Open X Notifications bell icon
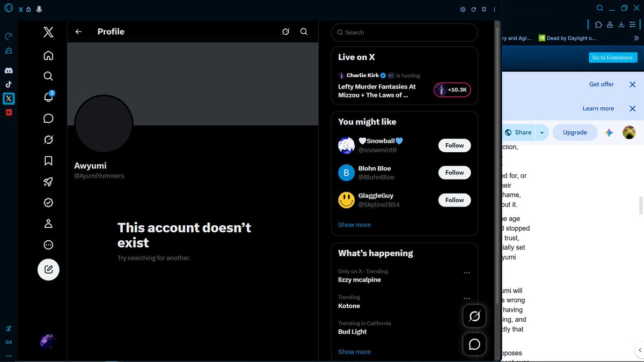This screenshot has width=644, height=362. (48, 97)
